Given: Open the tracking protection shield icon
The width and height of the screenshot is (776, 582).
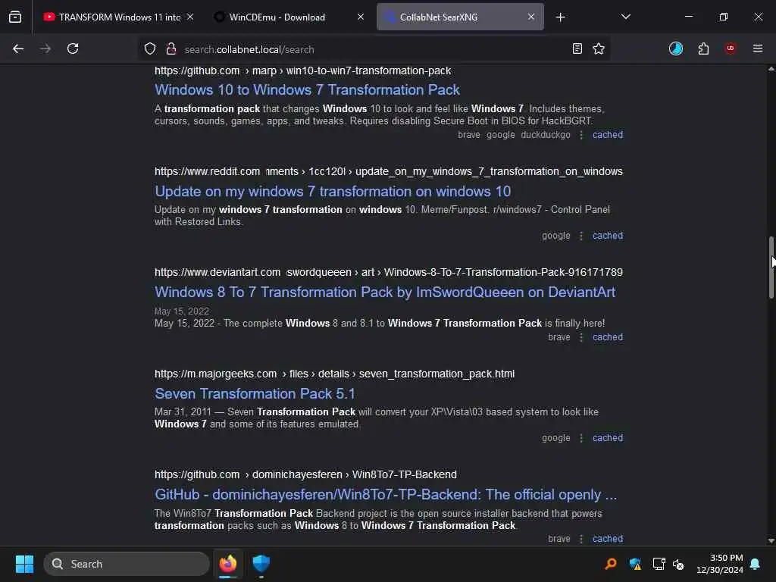Looking at the screenshot, I should tap(150, 48).
